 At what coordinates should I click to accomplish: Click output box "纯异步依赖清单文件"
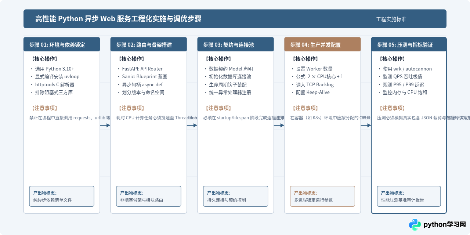(62, 196)
